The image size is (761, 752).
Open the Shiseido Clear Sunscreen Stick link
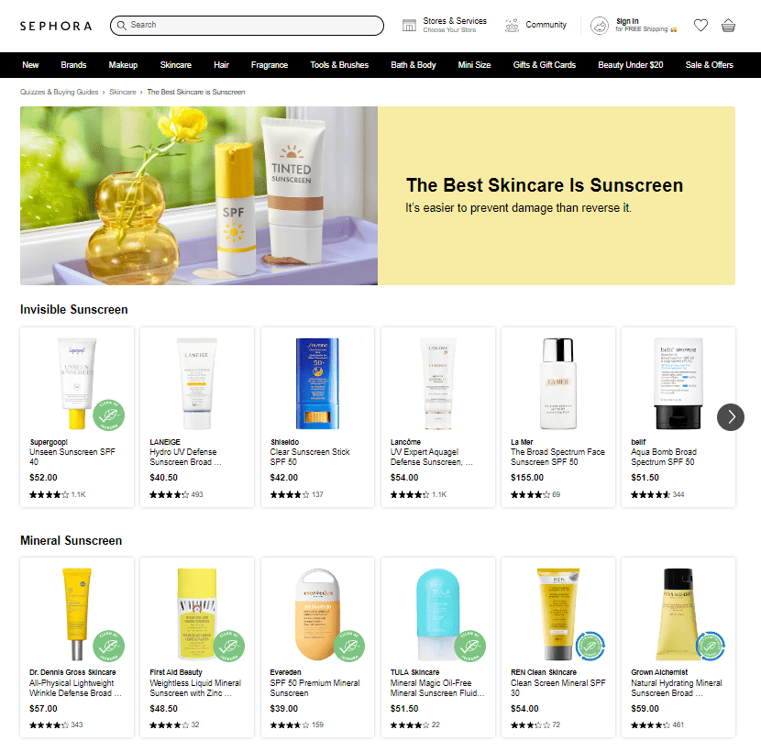pos(310,457)
